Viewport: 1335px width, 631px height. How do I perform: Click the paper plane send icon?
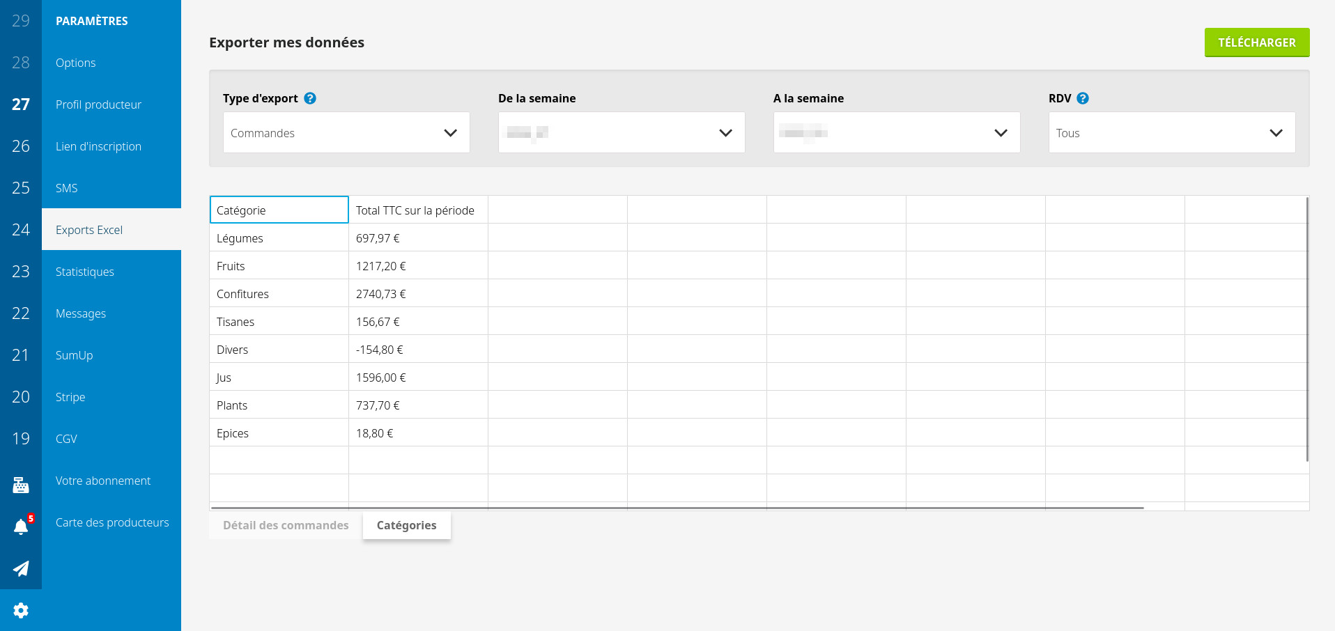[21, 568]
